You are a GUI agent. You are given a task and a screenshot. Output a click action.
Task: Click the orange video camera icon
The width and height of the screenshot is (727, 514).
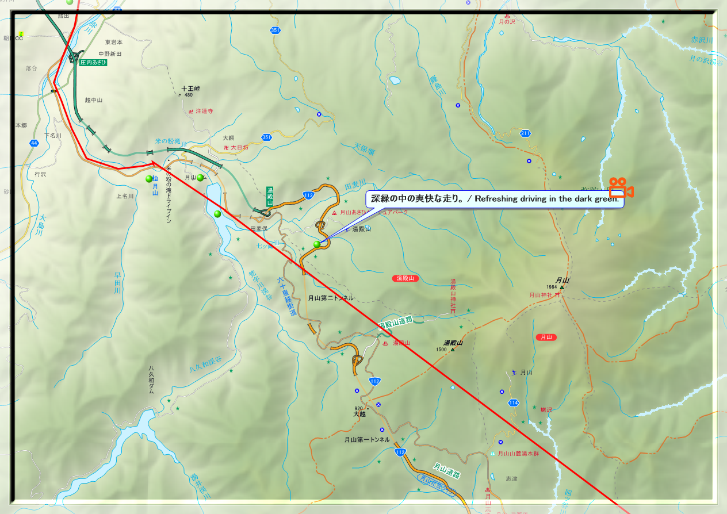[x=621, y=188]
